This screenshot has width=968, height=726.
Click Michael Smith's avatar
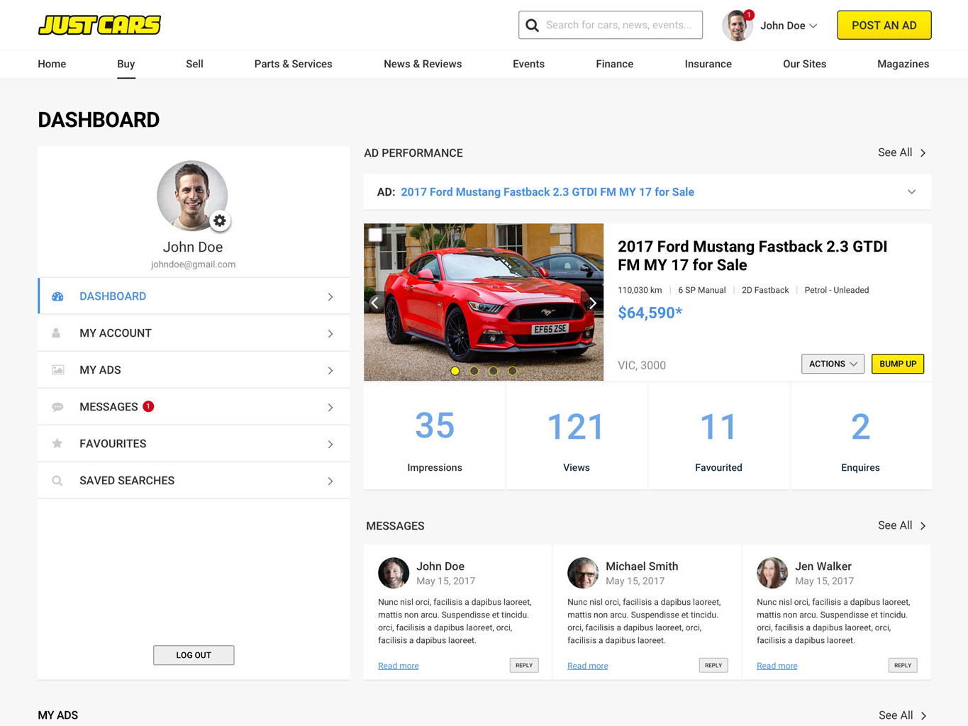[583, 573]
